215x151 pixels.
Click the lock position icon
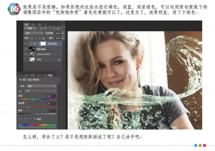tap(40, 38)
